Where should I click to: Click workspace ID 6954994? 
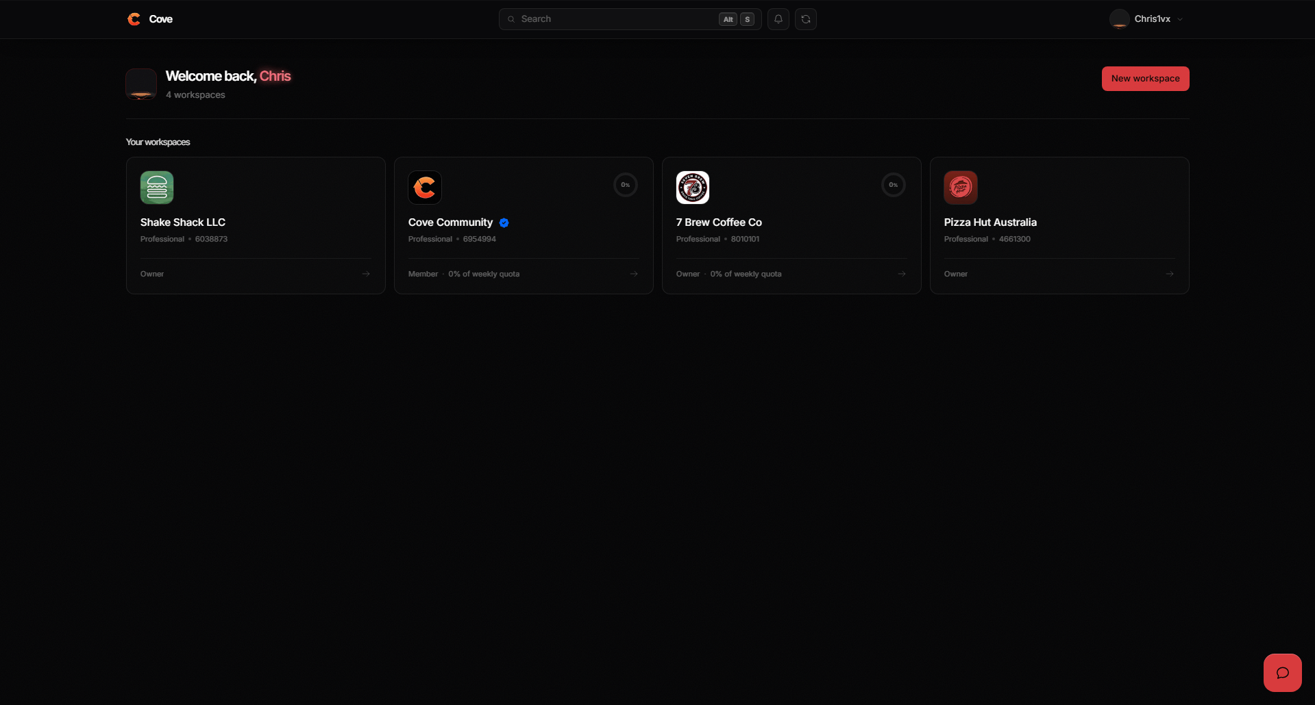coord(480,239)
